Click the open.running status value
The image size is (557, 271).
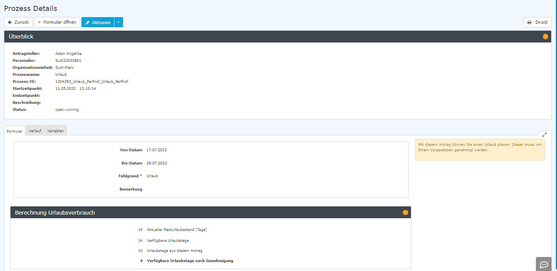[x=67, y=110]
